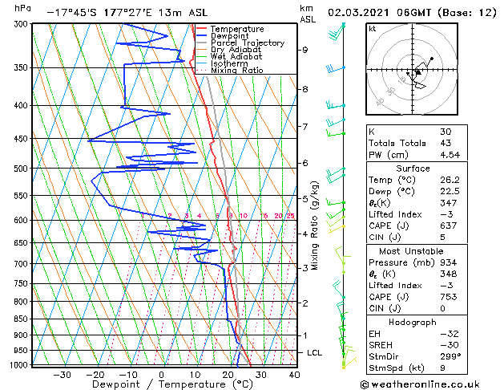Click the wind barb at 350 hPa
Image resolution: width=504 pixels, height=390 pixels.
point(335,68)
